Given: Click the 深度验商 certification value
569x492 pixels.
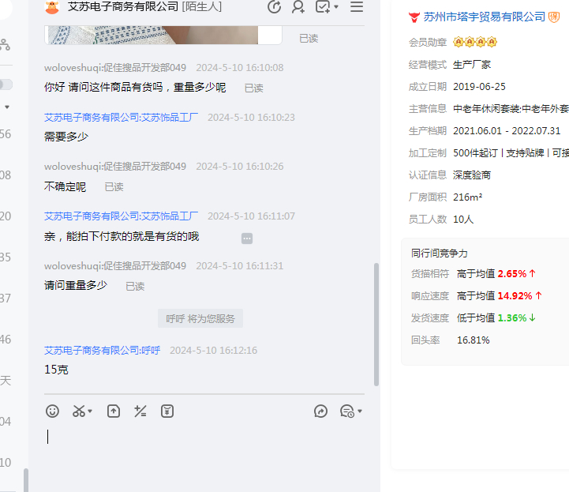Looking at the screenshot, I should click(x=472, y=175).
